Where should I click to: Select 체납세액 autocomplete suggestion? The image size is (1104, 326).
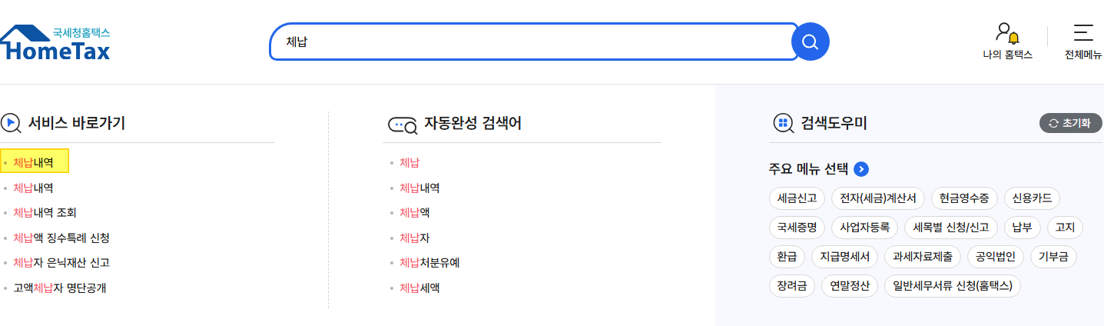pos(419,288)
